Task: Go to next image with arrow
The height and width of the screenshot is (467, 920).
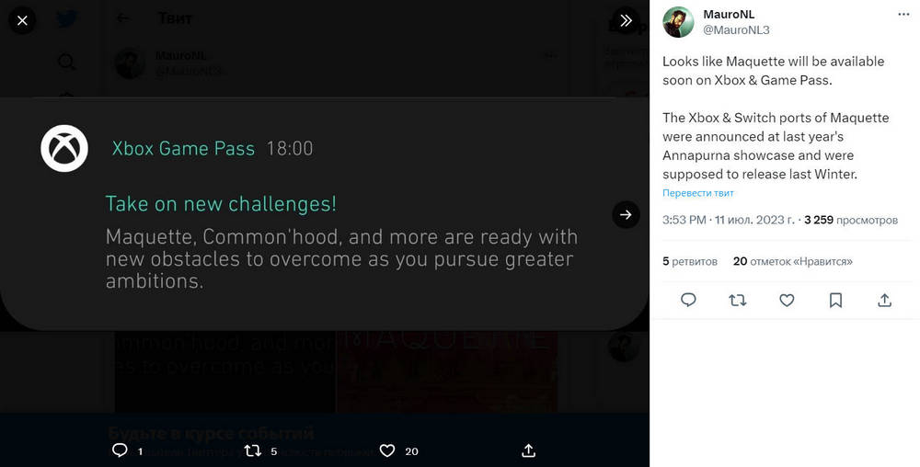Action: tap(626, 215)
